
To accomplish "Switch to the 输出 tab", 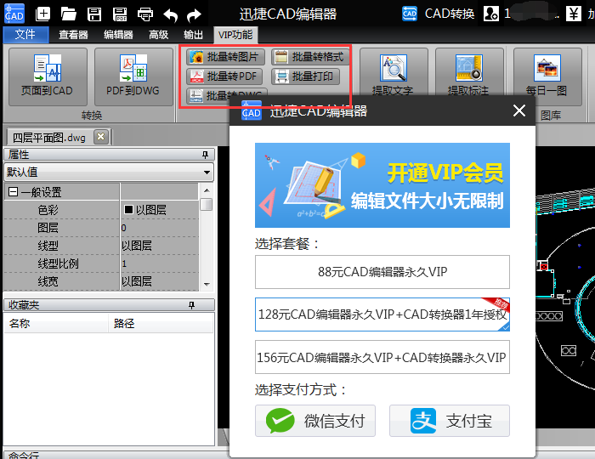I will pos(193,35).
